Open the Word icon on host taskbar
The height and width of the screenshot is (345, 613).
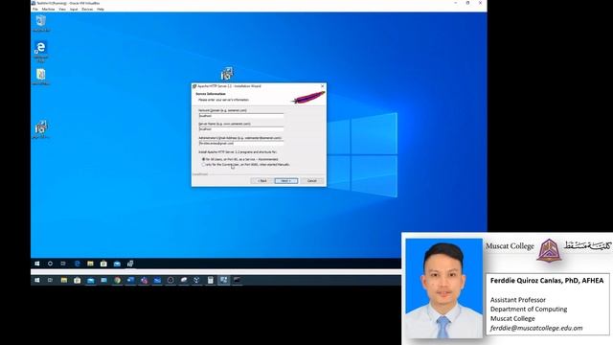coord(130,280)
